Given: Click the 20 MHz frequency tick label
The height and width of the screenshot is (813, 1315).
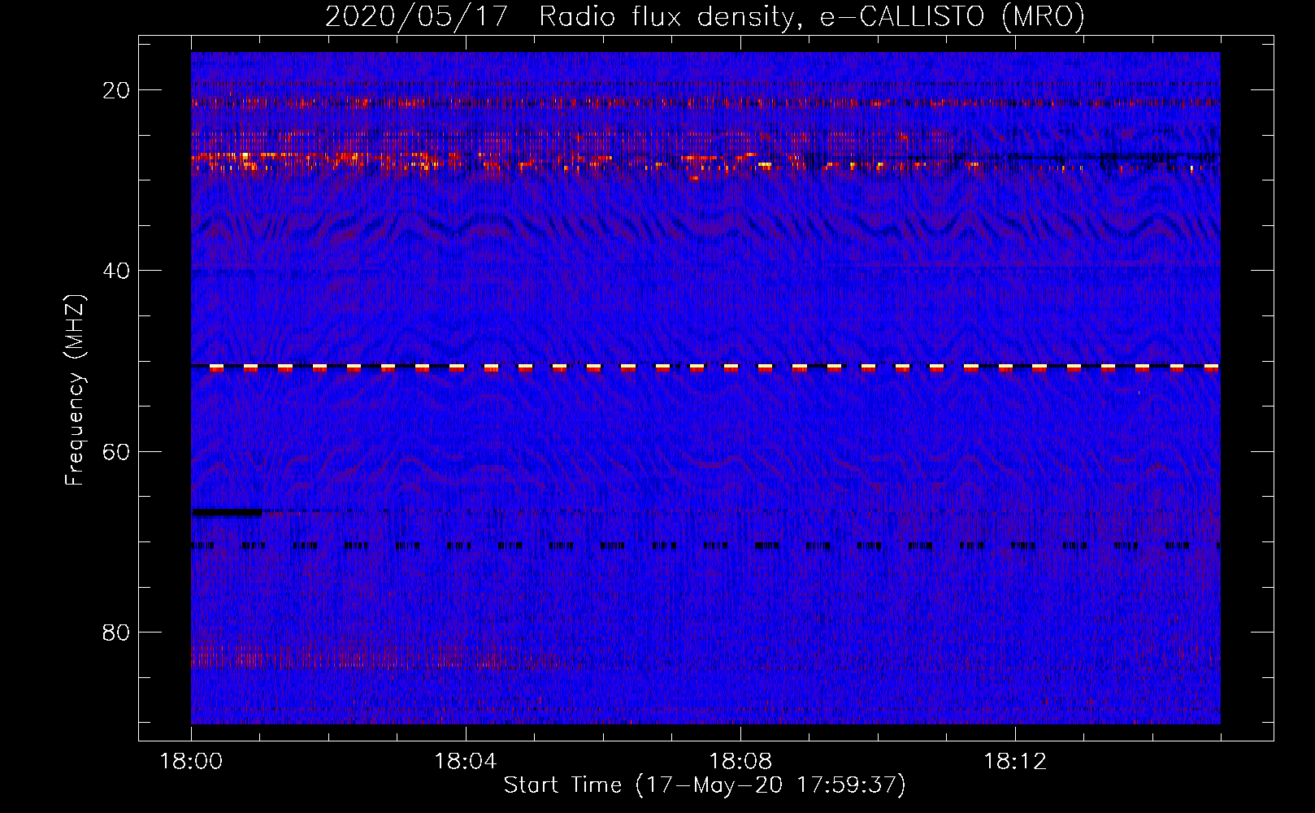Looking at the screenshot, I should click(118, 89).
